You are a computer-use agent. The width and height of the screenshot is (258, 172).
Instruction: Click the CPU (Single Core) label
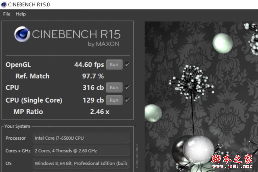pos(34,100)
